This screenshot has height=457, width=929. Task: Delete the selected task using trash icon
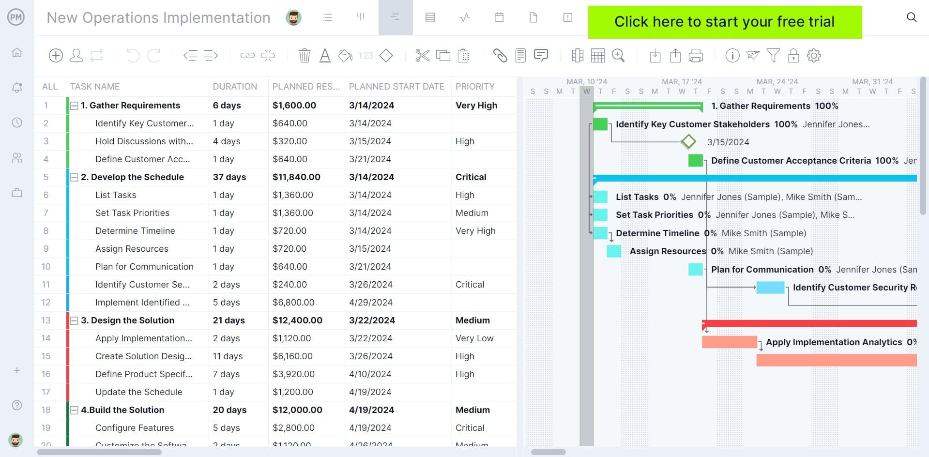pyautogui.click(x=305, y=55)
